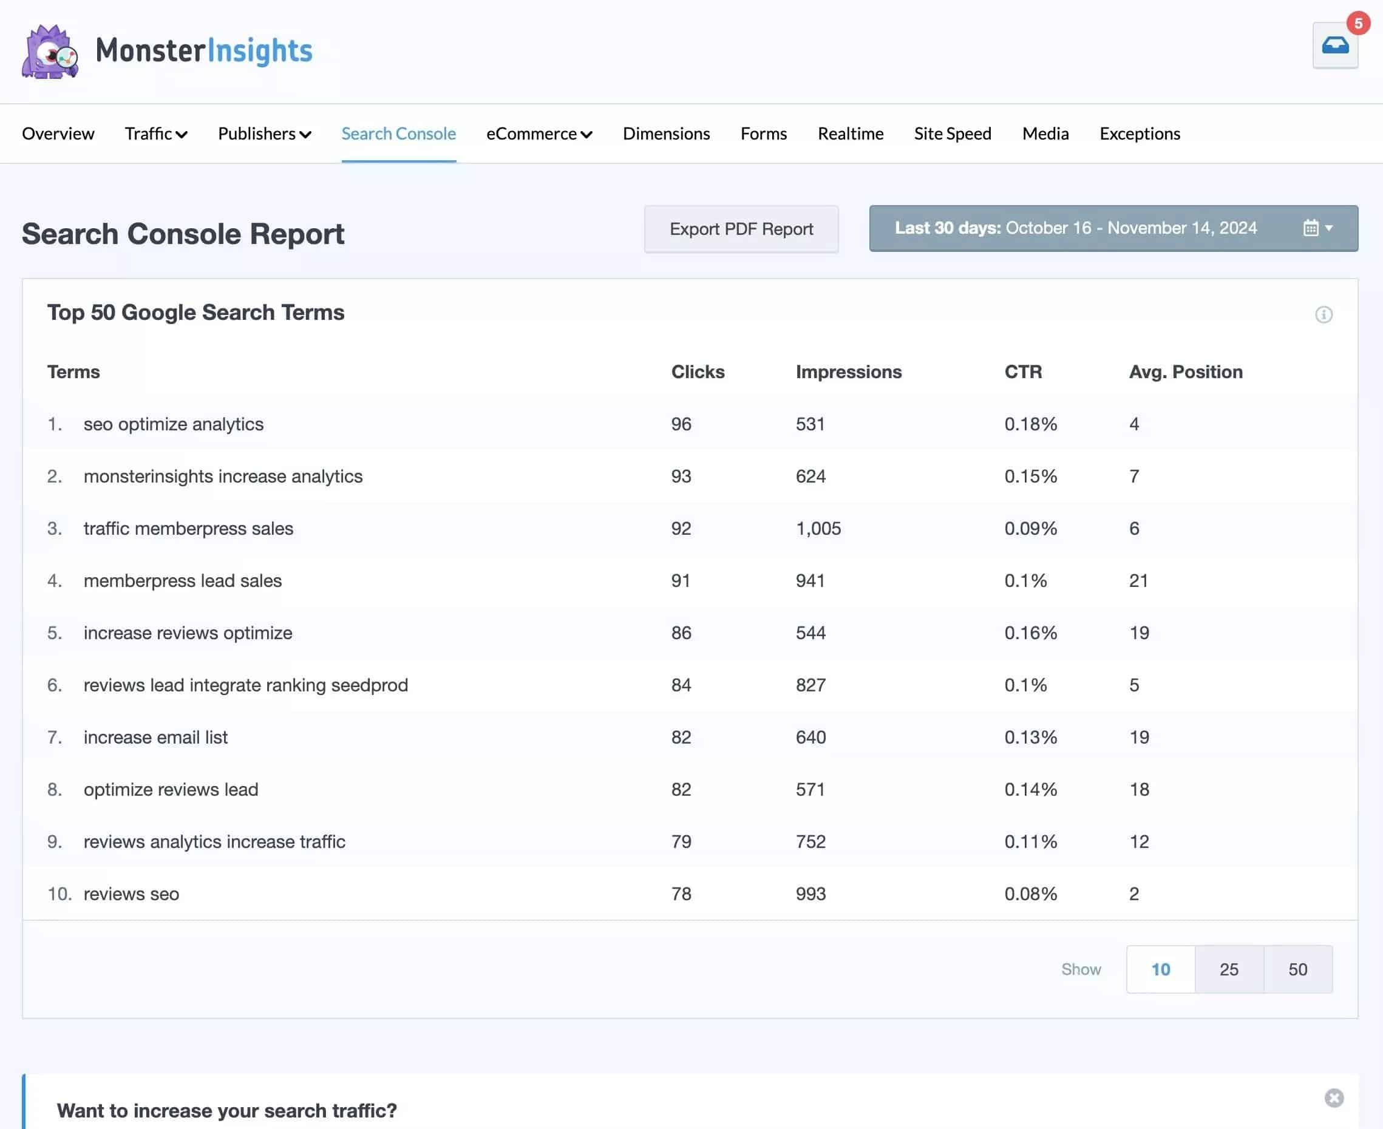This screenshot has width=1383, height=1129.
Task: Expand the Traffic dropdown menu
Action: pos(156,134)
